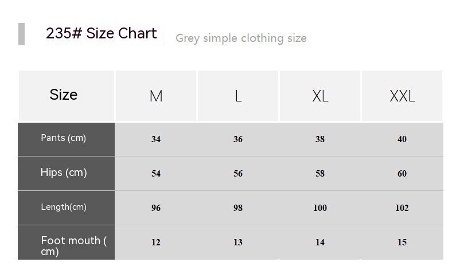Select the foot mouth value 15 for XXL
The image size is (460, 274).
pyautogui.click(x=402, y=242)
